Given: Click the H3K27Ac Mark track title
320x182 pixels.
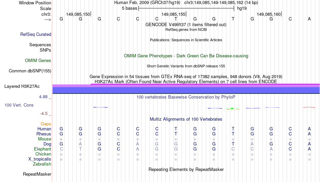Looking at the screenshot, I should (x=186, y=82).
